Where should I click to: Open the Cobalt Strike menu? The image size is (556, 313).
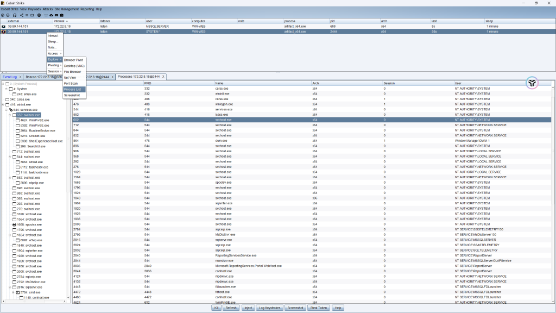[x=10, y=9]
